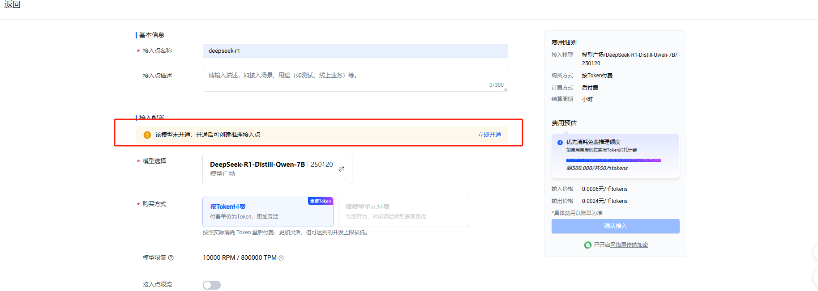Viewport: 818px width, 291px height.
Task: Click the 确认接入 button
Action: tap(615, 226)
